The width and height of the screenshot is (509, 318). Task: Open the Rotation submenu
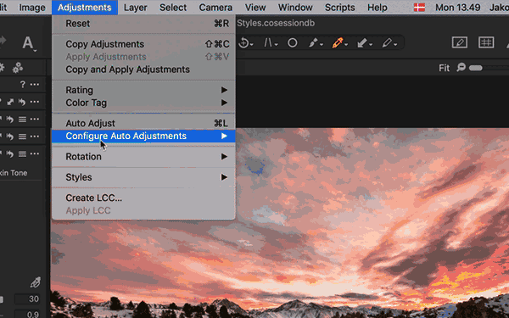(143, 157)
